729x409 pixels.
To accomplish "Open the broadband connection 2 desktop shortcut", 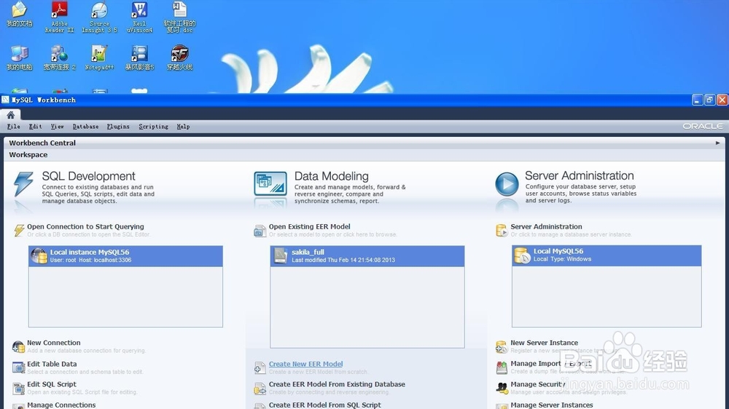I will point(60,57).
